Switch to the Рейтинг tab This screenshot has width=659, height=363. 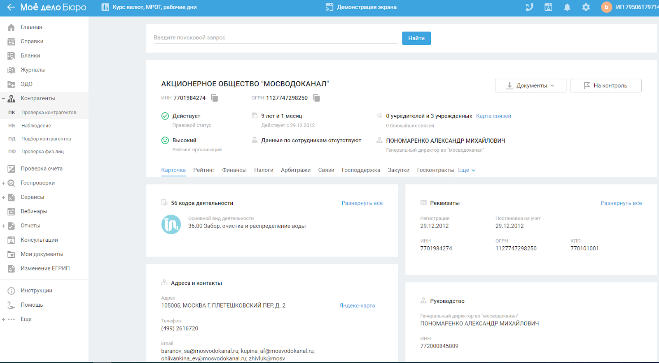(204, 170)
